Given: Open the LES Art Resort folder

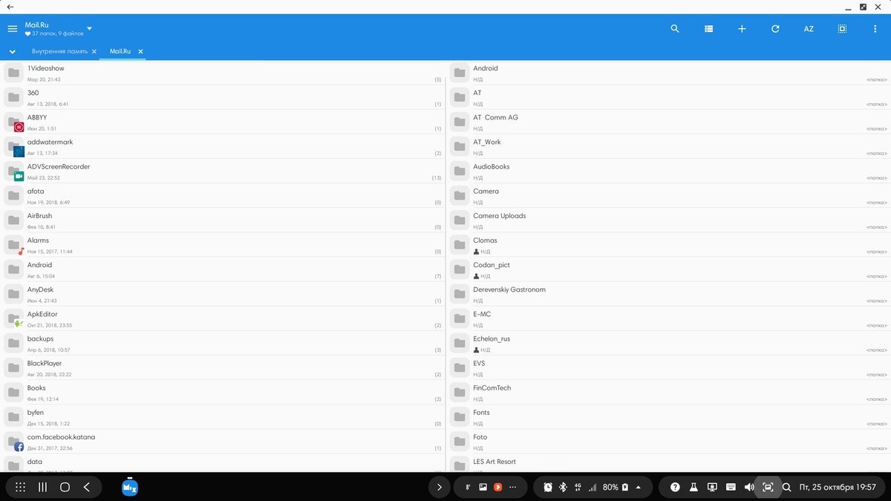Looking at the screenshot, I should click(668, 463).
